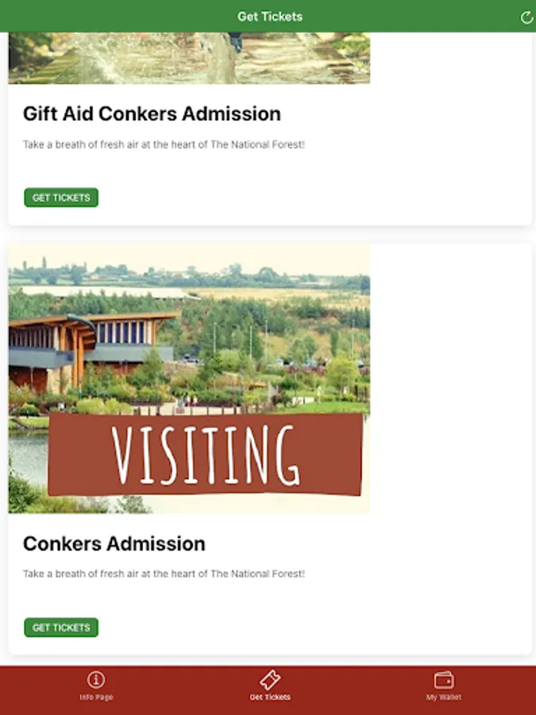Click the brown VISITING text overlay
Viewport: 536px width, 715px height.
pyautogui.click(x=205, y=455)
